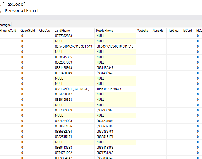This screenshot has height=159, width=202.
Task: Click the cell containing Trinh 0931538473
Action: click(109, 89)
